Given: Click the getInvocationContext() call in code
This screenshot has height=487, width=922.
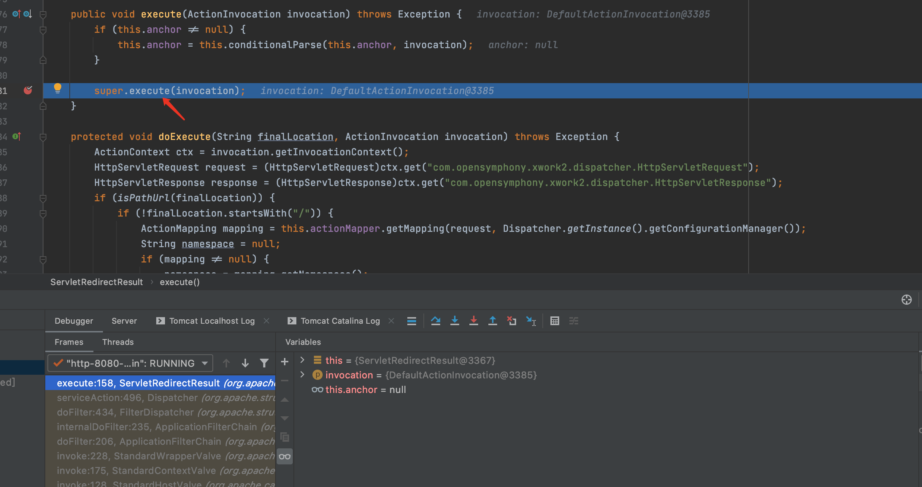Looking at the screenshot, I should coord(339,152).
